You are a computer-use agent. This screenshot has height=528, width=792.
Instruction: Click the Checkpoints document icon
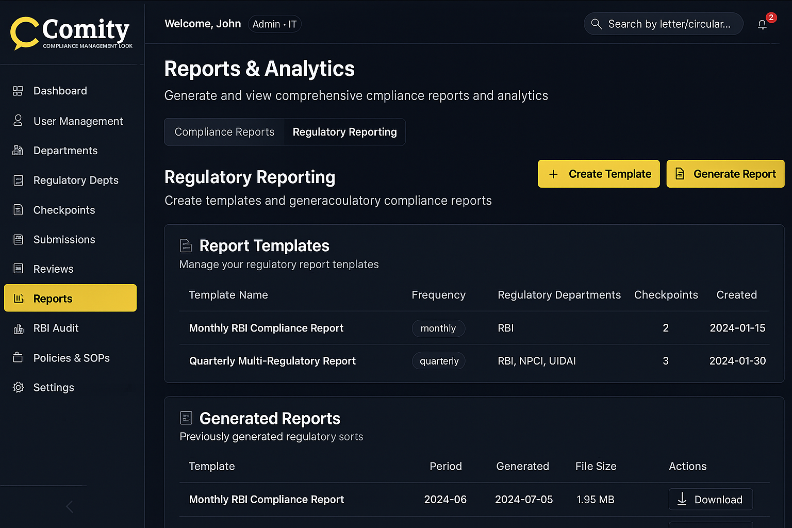(x=18, y=210)
